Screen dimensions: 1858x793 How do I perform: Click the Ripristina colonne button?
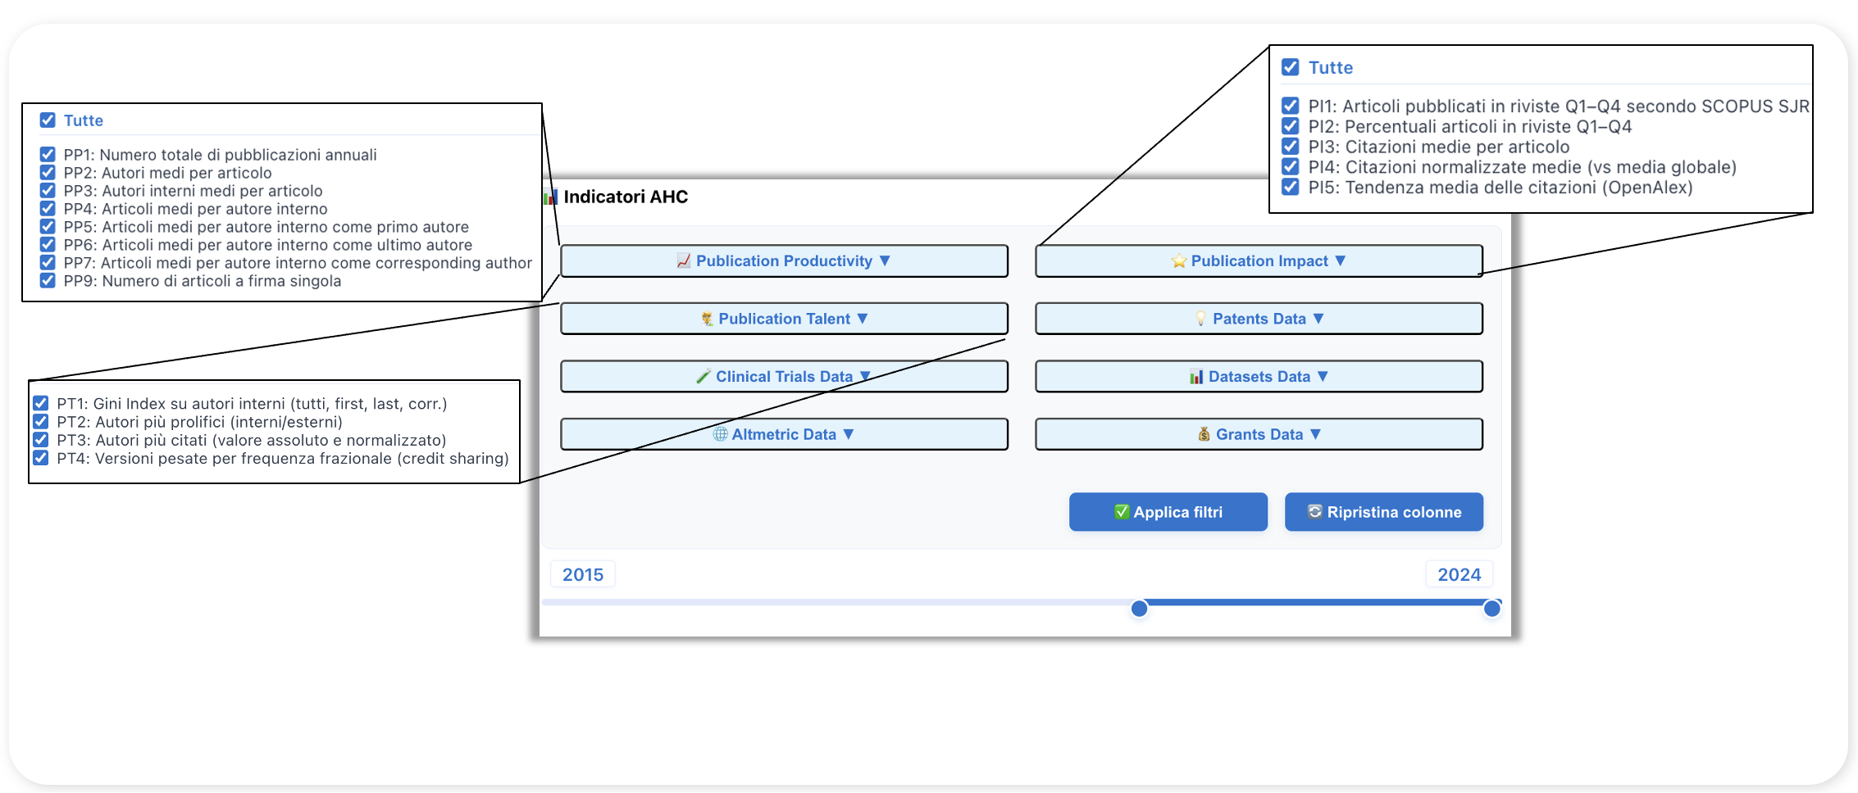[1383, 512]
